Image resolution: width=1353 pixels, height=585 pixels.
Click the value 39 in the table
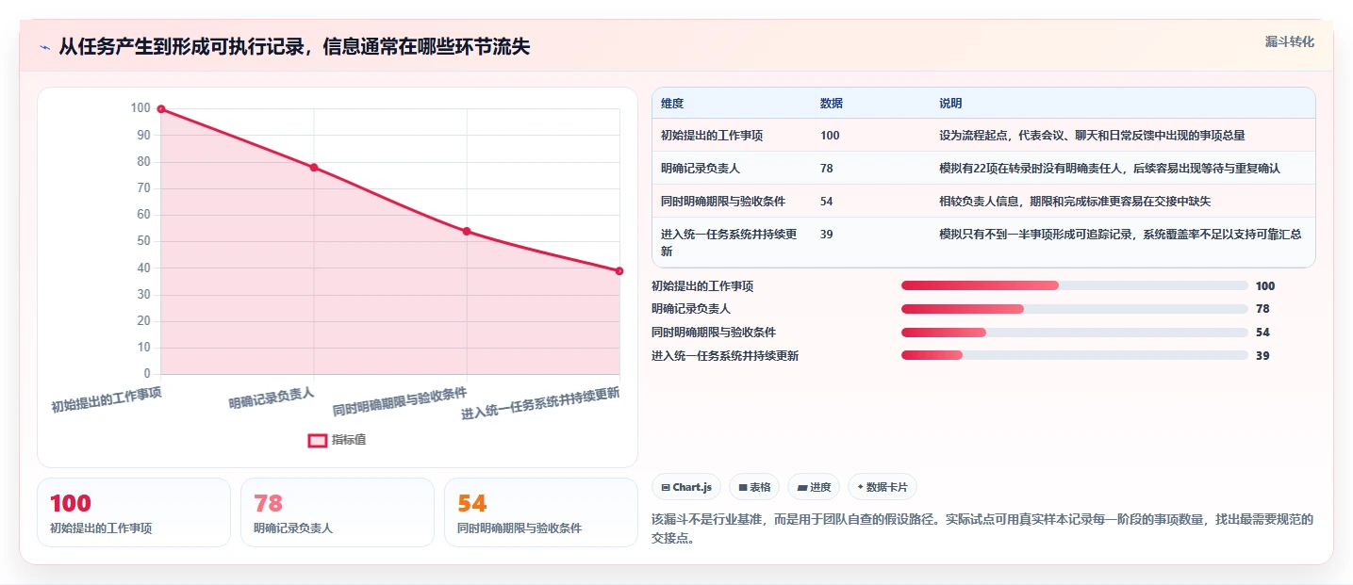click(x=827, y=235)
